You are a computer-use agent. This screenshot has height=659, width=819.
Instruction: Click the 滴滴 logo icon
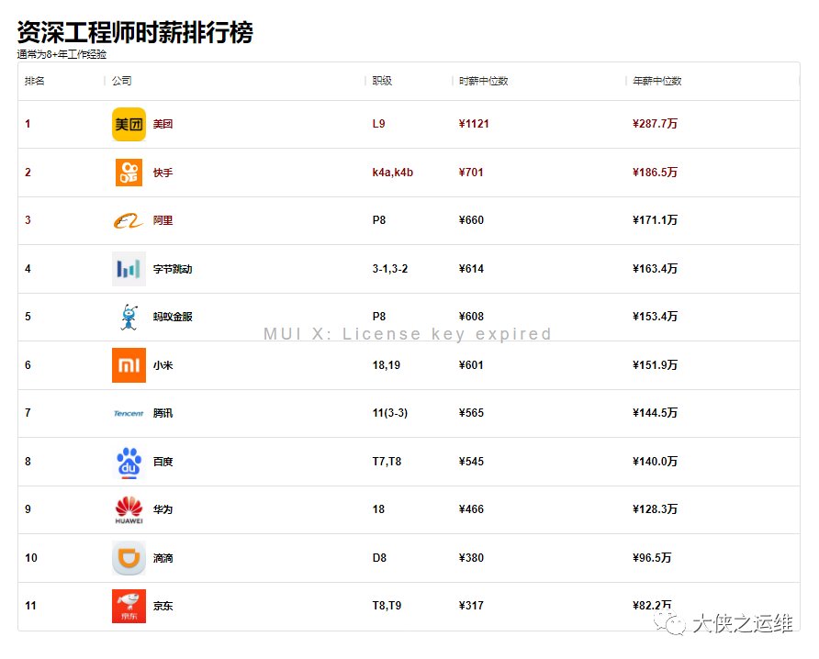(x=129, y=558)
